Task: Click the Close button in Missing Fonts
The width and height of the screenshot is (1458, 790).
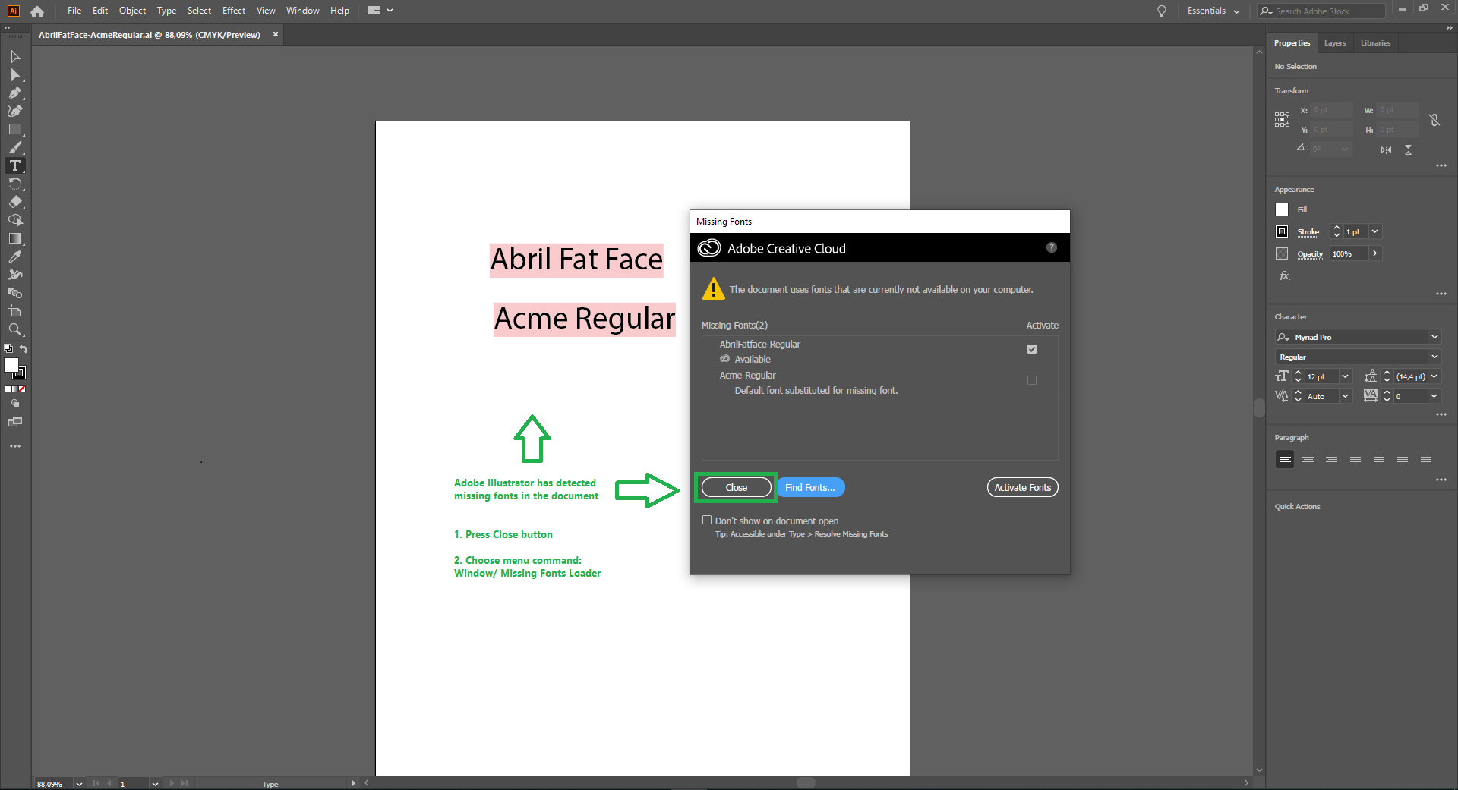Action: click(x=736, y=487)
